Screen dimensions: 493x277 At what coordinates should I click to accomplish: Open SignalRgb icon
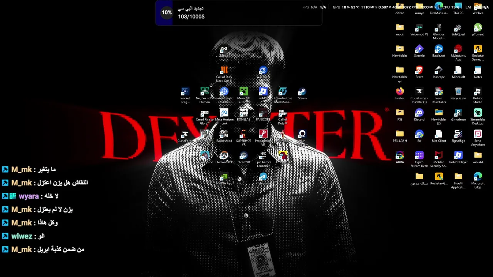(x=458, y=137)
